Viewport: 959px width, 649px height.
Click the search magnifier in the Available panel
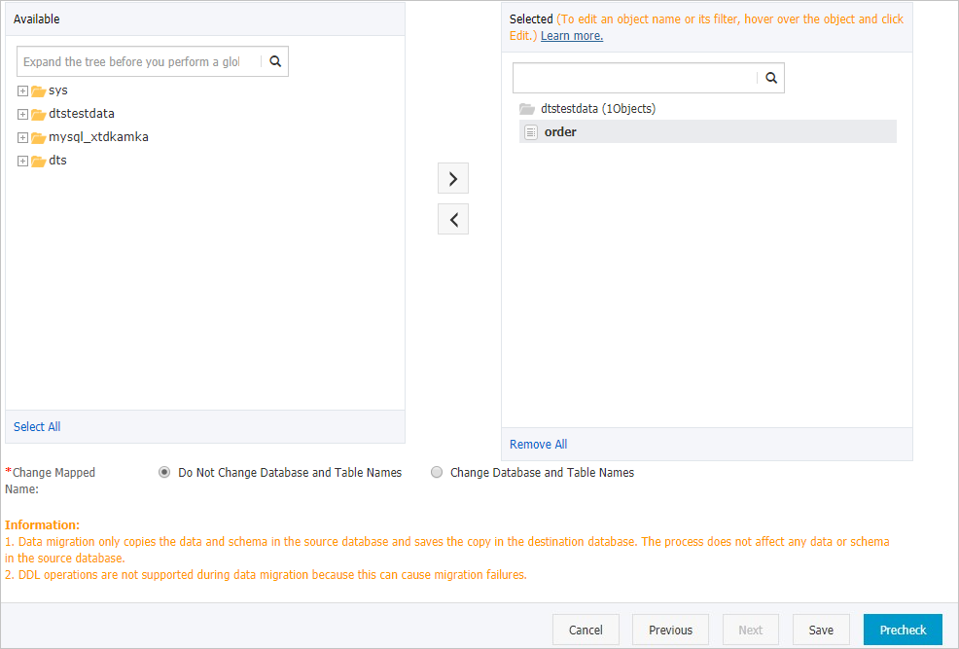pyautogui.click(x=275, y=60)
